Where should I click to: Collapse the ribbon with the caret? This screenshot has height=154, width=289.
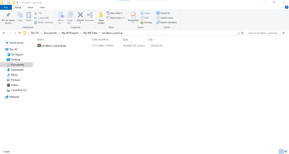(282, 7)
